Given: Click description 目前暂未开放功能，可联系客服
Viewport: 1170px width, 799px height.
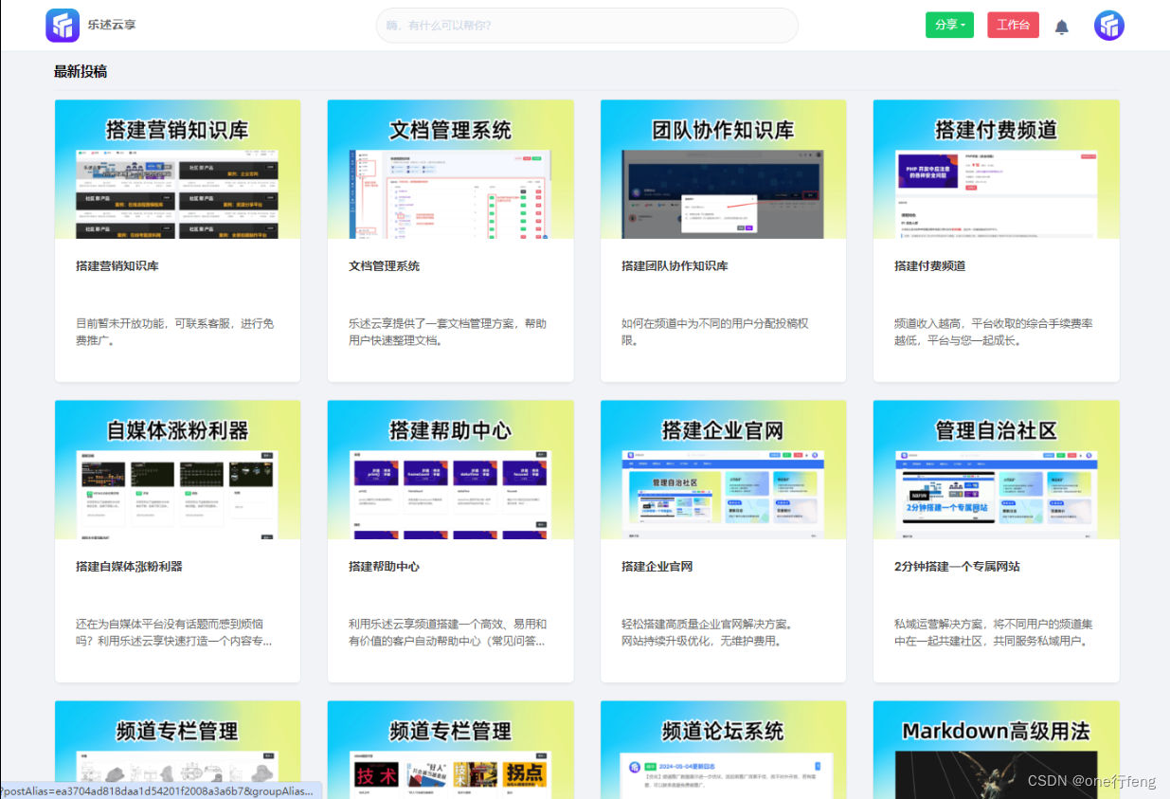Looking at the screenshot, I should click(x=175, y=332).
